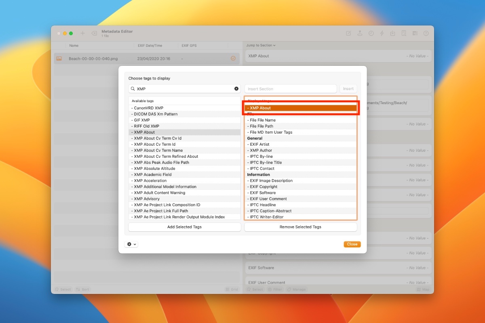The width and height of the screenshot is (485, 323).
Task: Select highlighted XMP About in Displayed tags
Action: point(301,108)
